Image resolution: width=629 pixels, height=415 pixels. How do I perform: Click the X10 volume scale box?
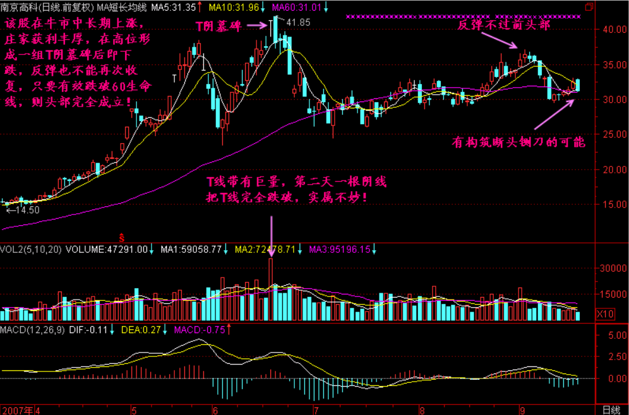tap(604, 313)
